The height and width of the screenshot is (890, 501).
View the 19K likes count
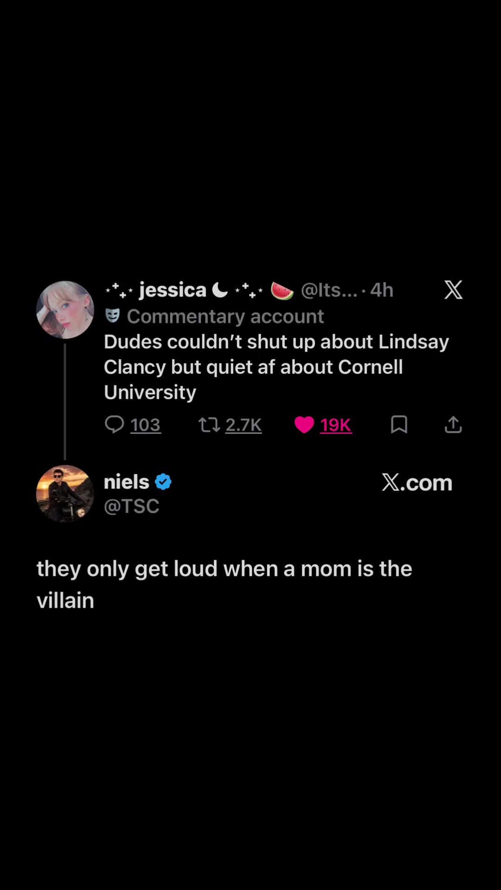(x=336, y=425)
